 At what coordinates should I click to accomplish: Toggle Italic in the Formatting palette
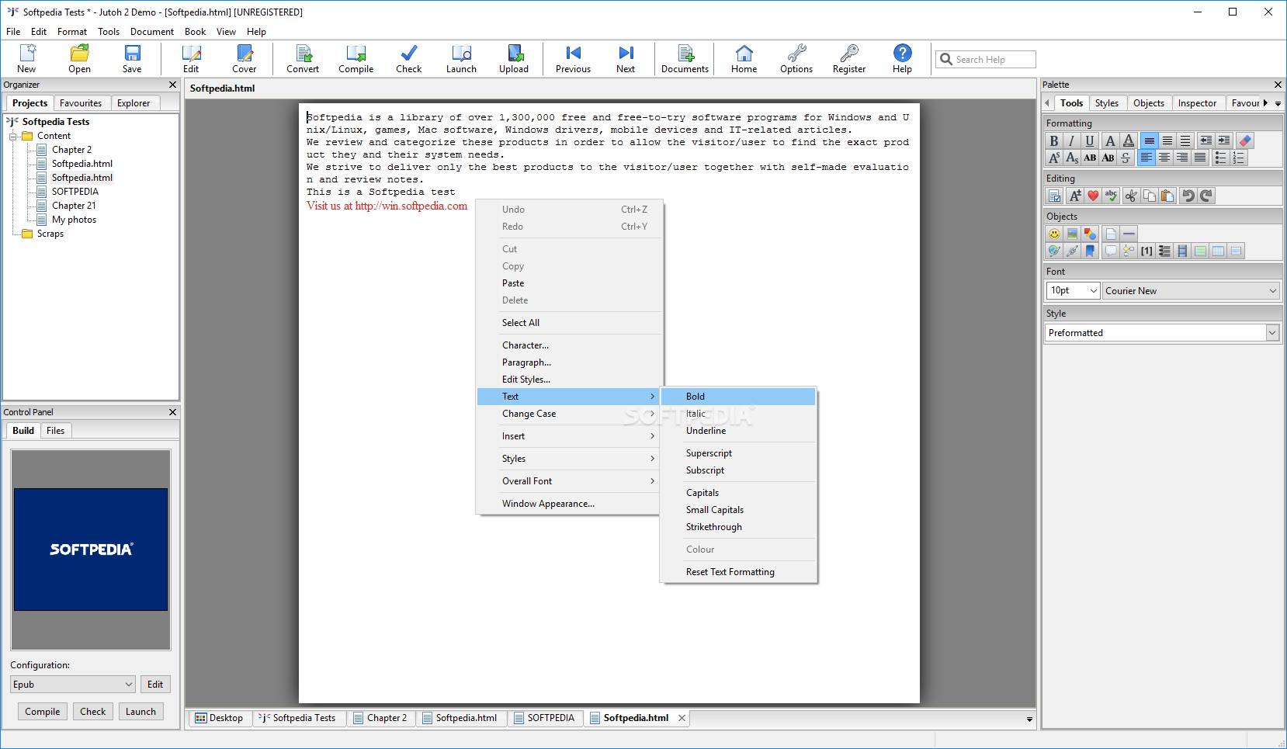(1072, 140)
